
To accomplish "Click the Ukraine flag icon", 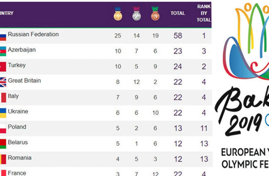I will [3, 113].
